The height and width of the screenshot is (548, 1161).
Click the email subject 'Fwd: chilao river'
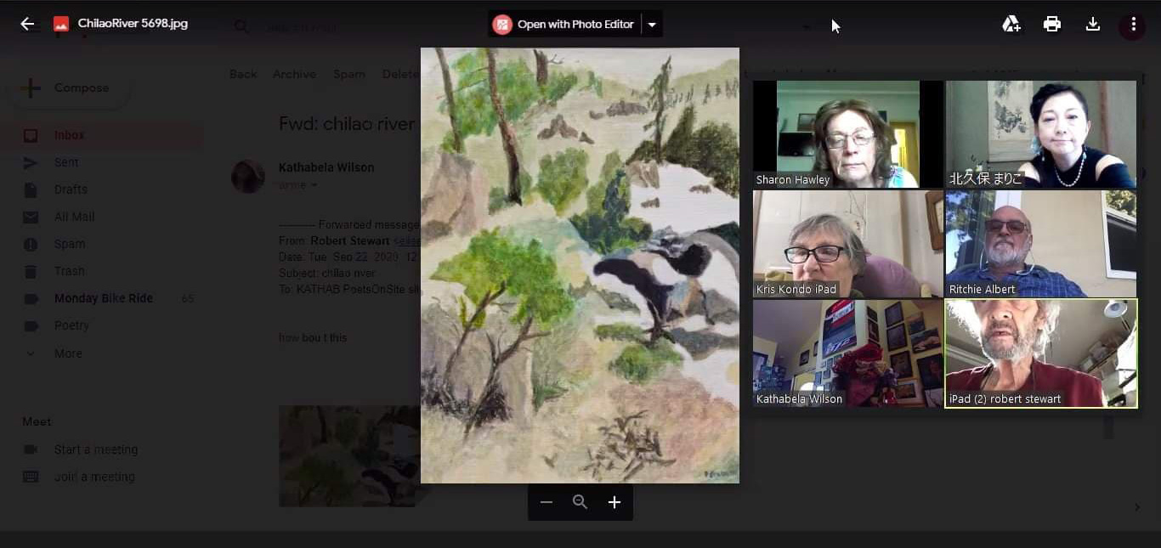(347, 124)
